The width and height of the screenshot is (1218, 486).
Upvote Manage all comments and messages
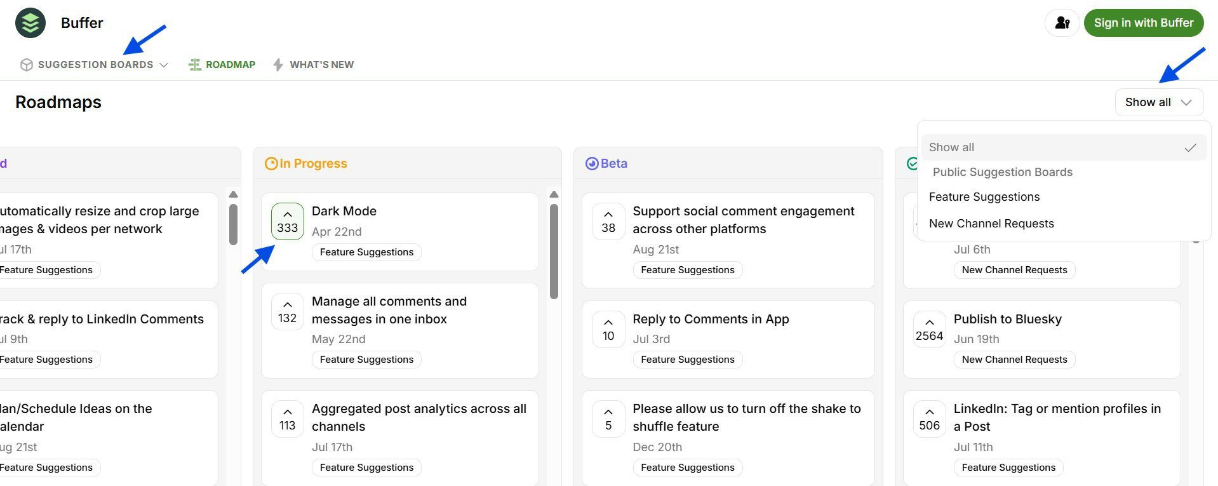click(287, 311)
